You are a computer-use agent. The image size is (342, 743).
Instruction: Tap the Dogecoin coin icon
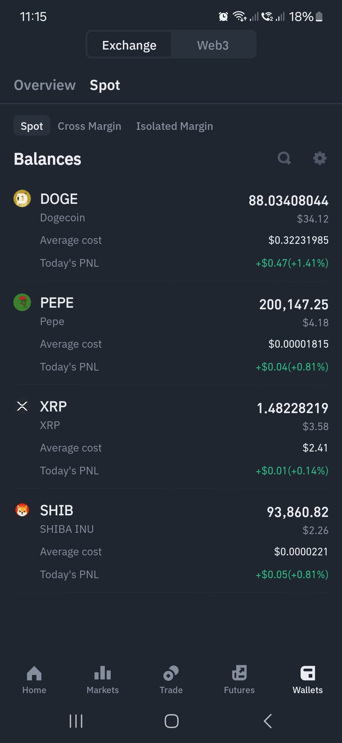pyautogui.click(x=22, y=198)
